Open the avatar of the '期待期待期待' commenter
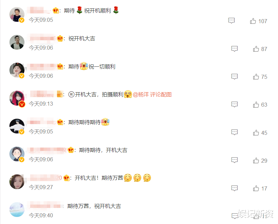This screenshot has height=224, width=278. (17, 126)
